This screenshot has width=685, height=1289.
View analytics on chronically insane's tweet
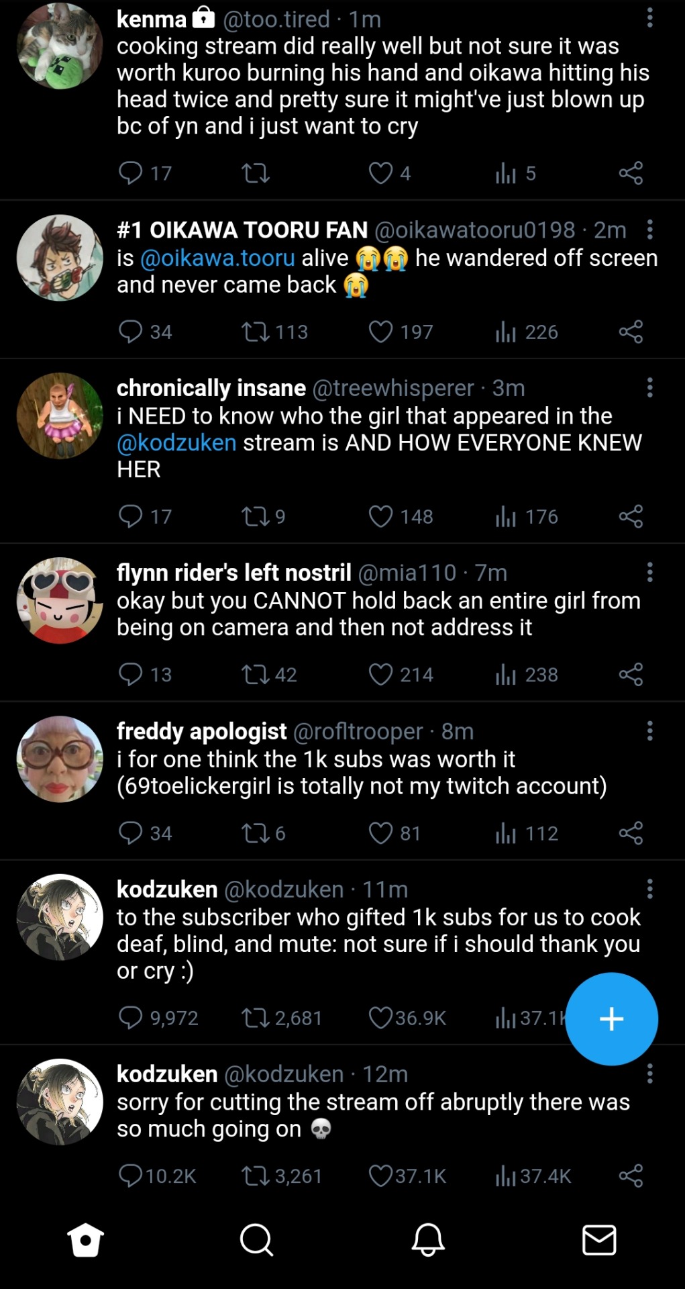tap(506, 516)
